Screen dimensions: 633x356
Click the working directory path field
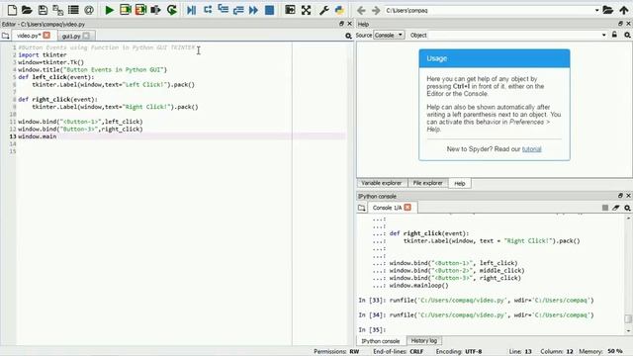[492, 10]
